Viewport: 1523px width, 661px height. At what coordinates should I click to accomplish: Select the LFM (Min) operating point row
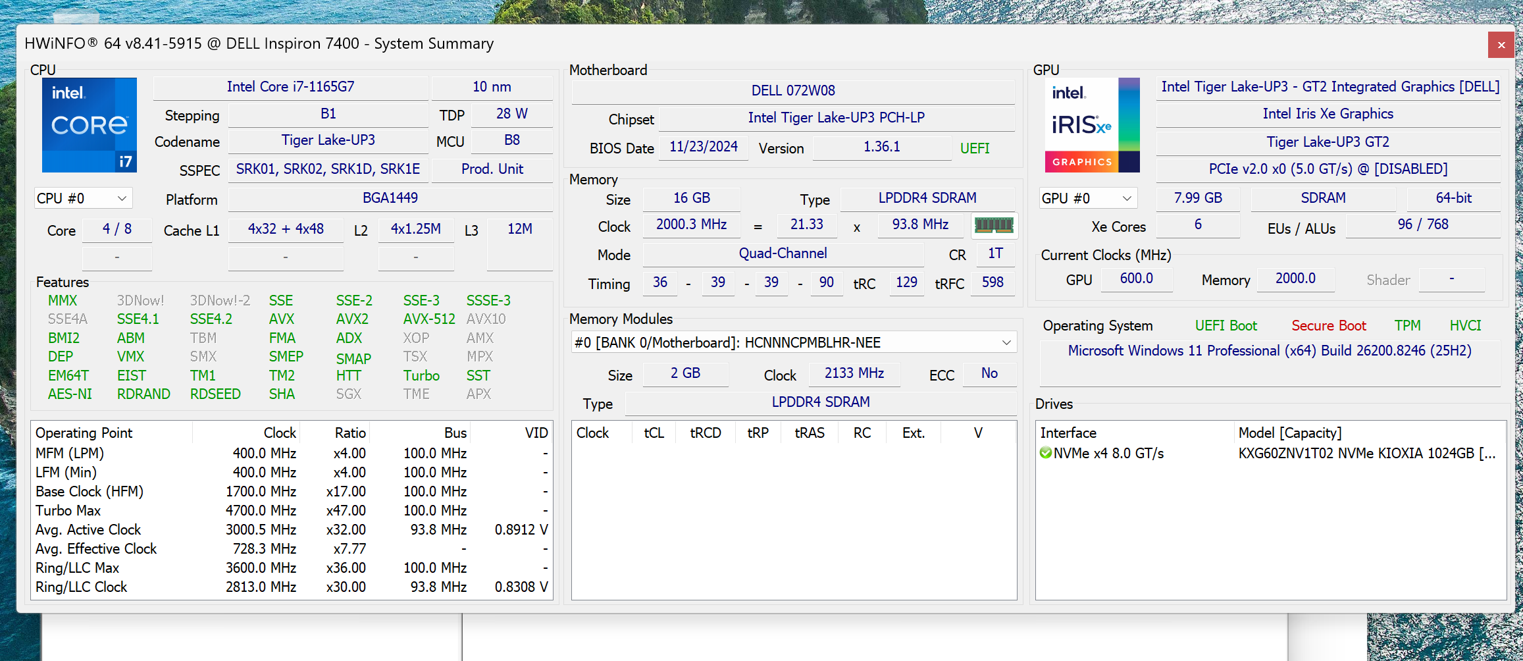point(292,472)
